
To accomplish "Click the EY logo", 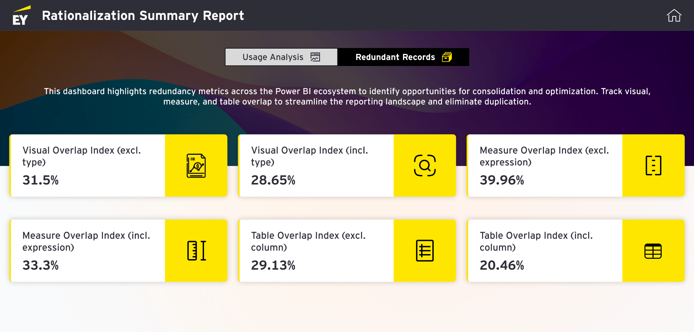I will point(21,16).
